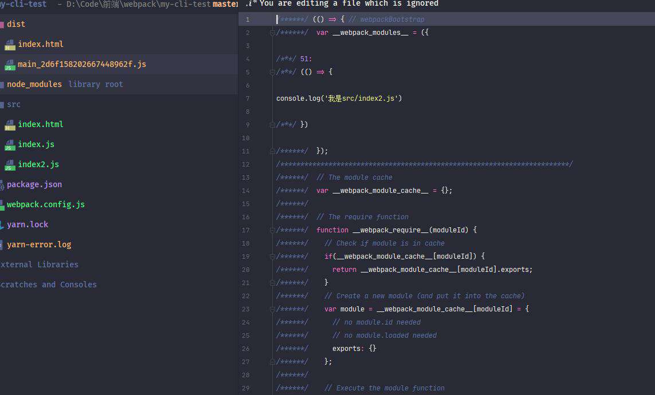The image size is (655, 395).
Task: Click the '// webpackBootstrap' comment on line 1
Action: pos(386,19)
